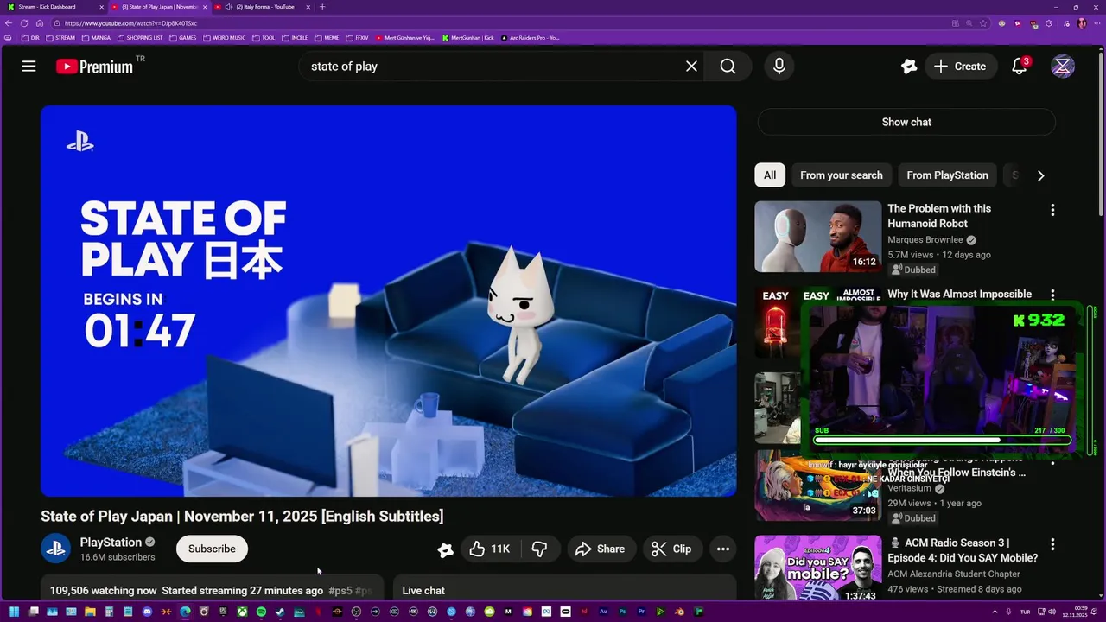Open PlayStation channel avatar

click(x=56, y=549)
